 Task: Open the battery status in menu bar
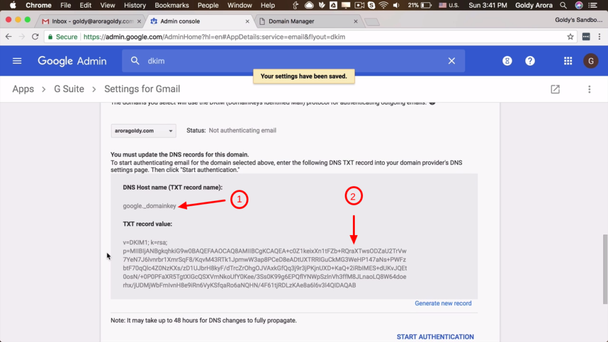coord(426,5)
